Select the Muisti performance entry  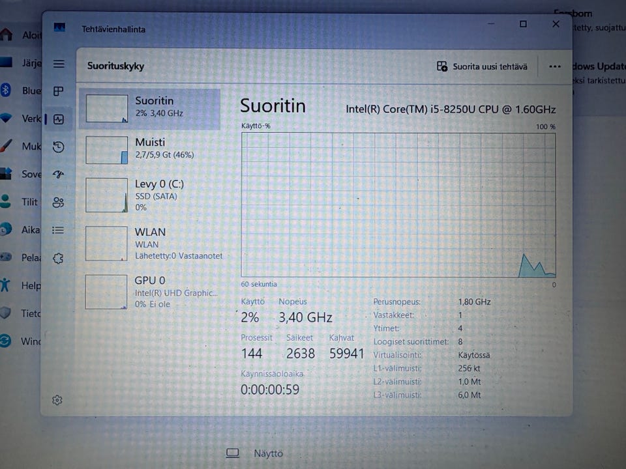click(x=150, y=150)
